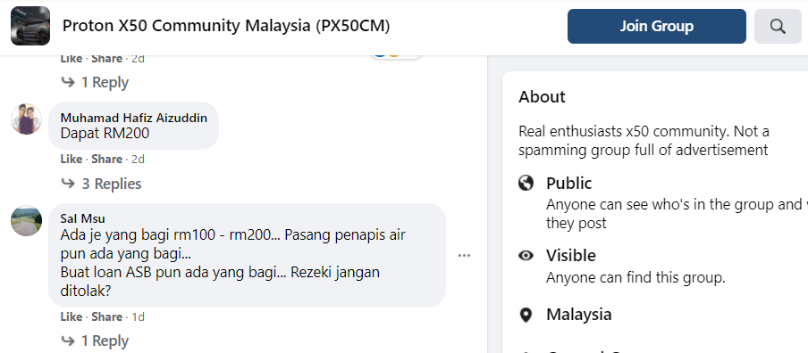Screen dimensions: 808x353
Task: Click the eye icon beside Visible
Action: tap(526, 255)
